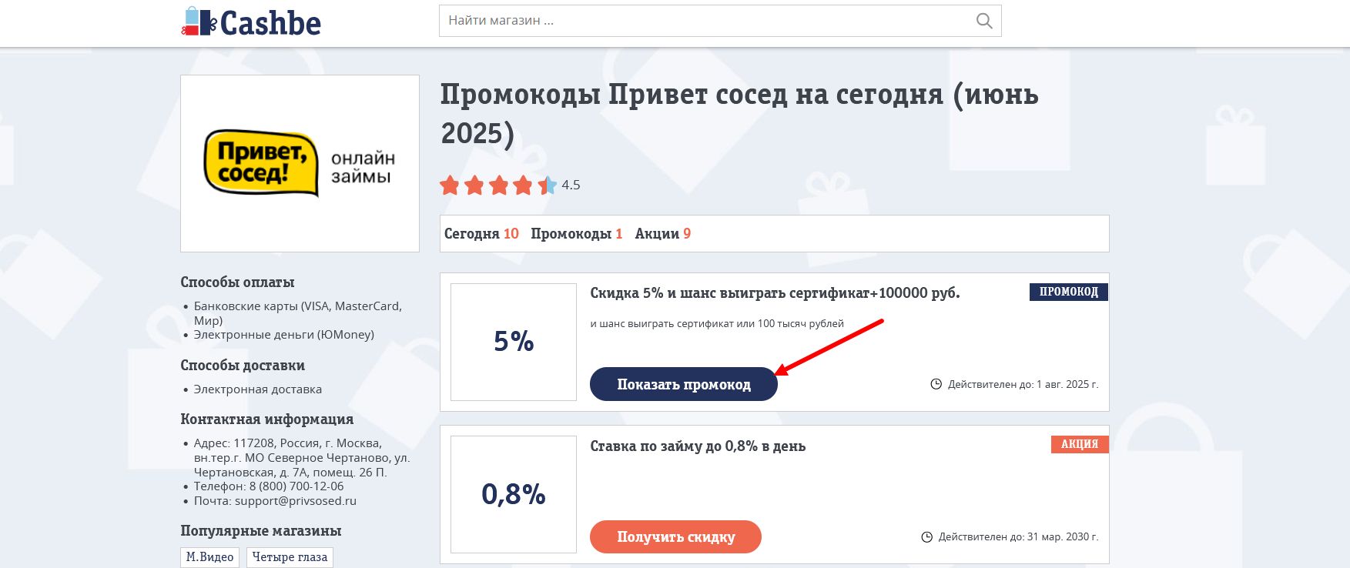Screen dimensions: 1350x568
Task: Open the Cashbe logo homepage link
Action: (x=251, y=22)
